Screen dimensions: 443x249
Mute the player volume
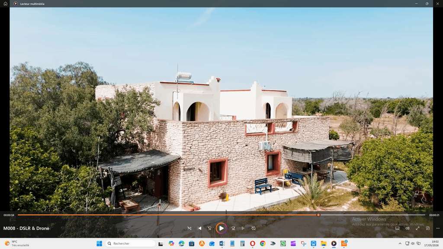tap(408, 228)
